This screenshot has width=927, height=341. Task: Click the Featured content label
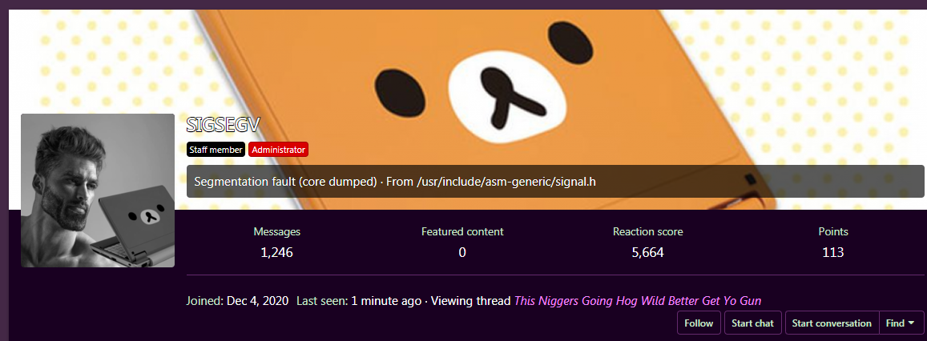(462, 231)
